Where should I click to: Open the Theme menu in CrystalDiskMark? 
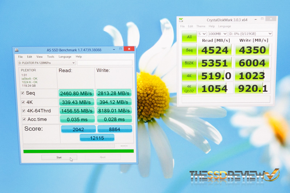(201, 26)
